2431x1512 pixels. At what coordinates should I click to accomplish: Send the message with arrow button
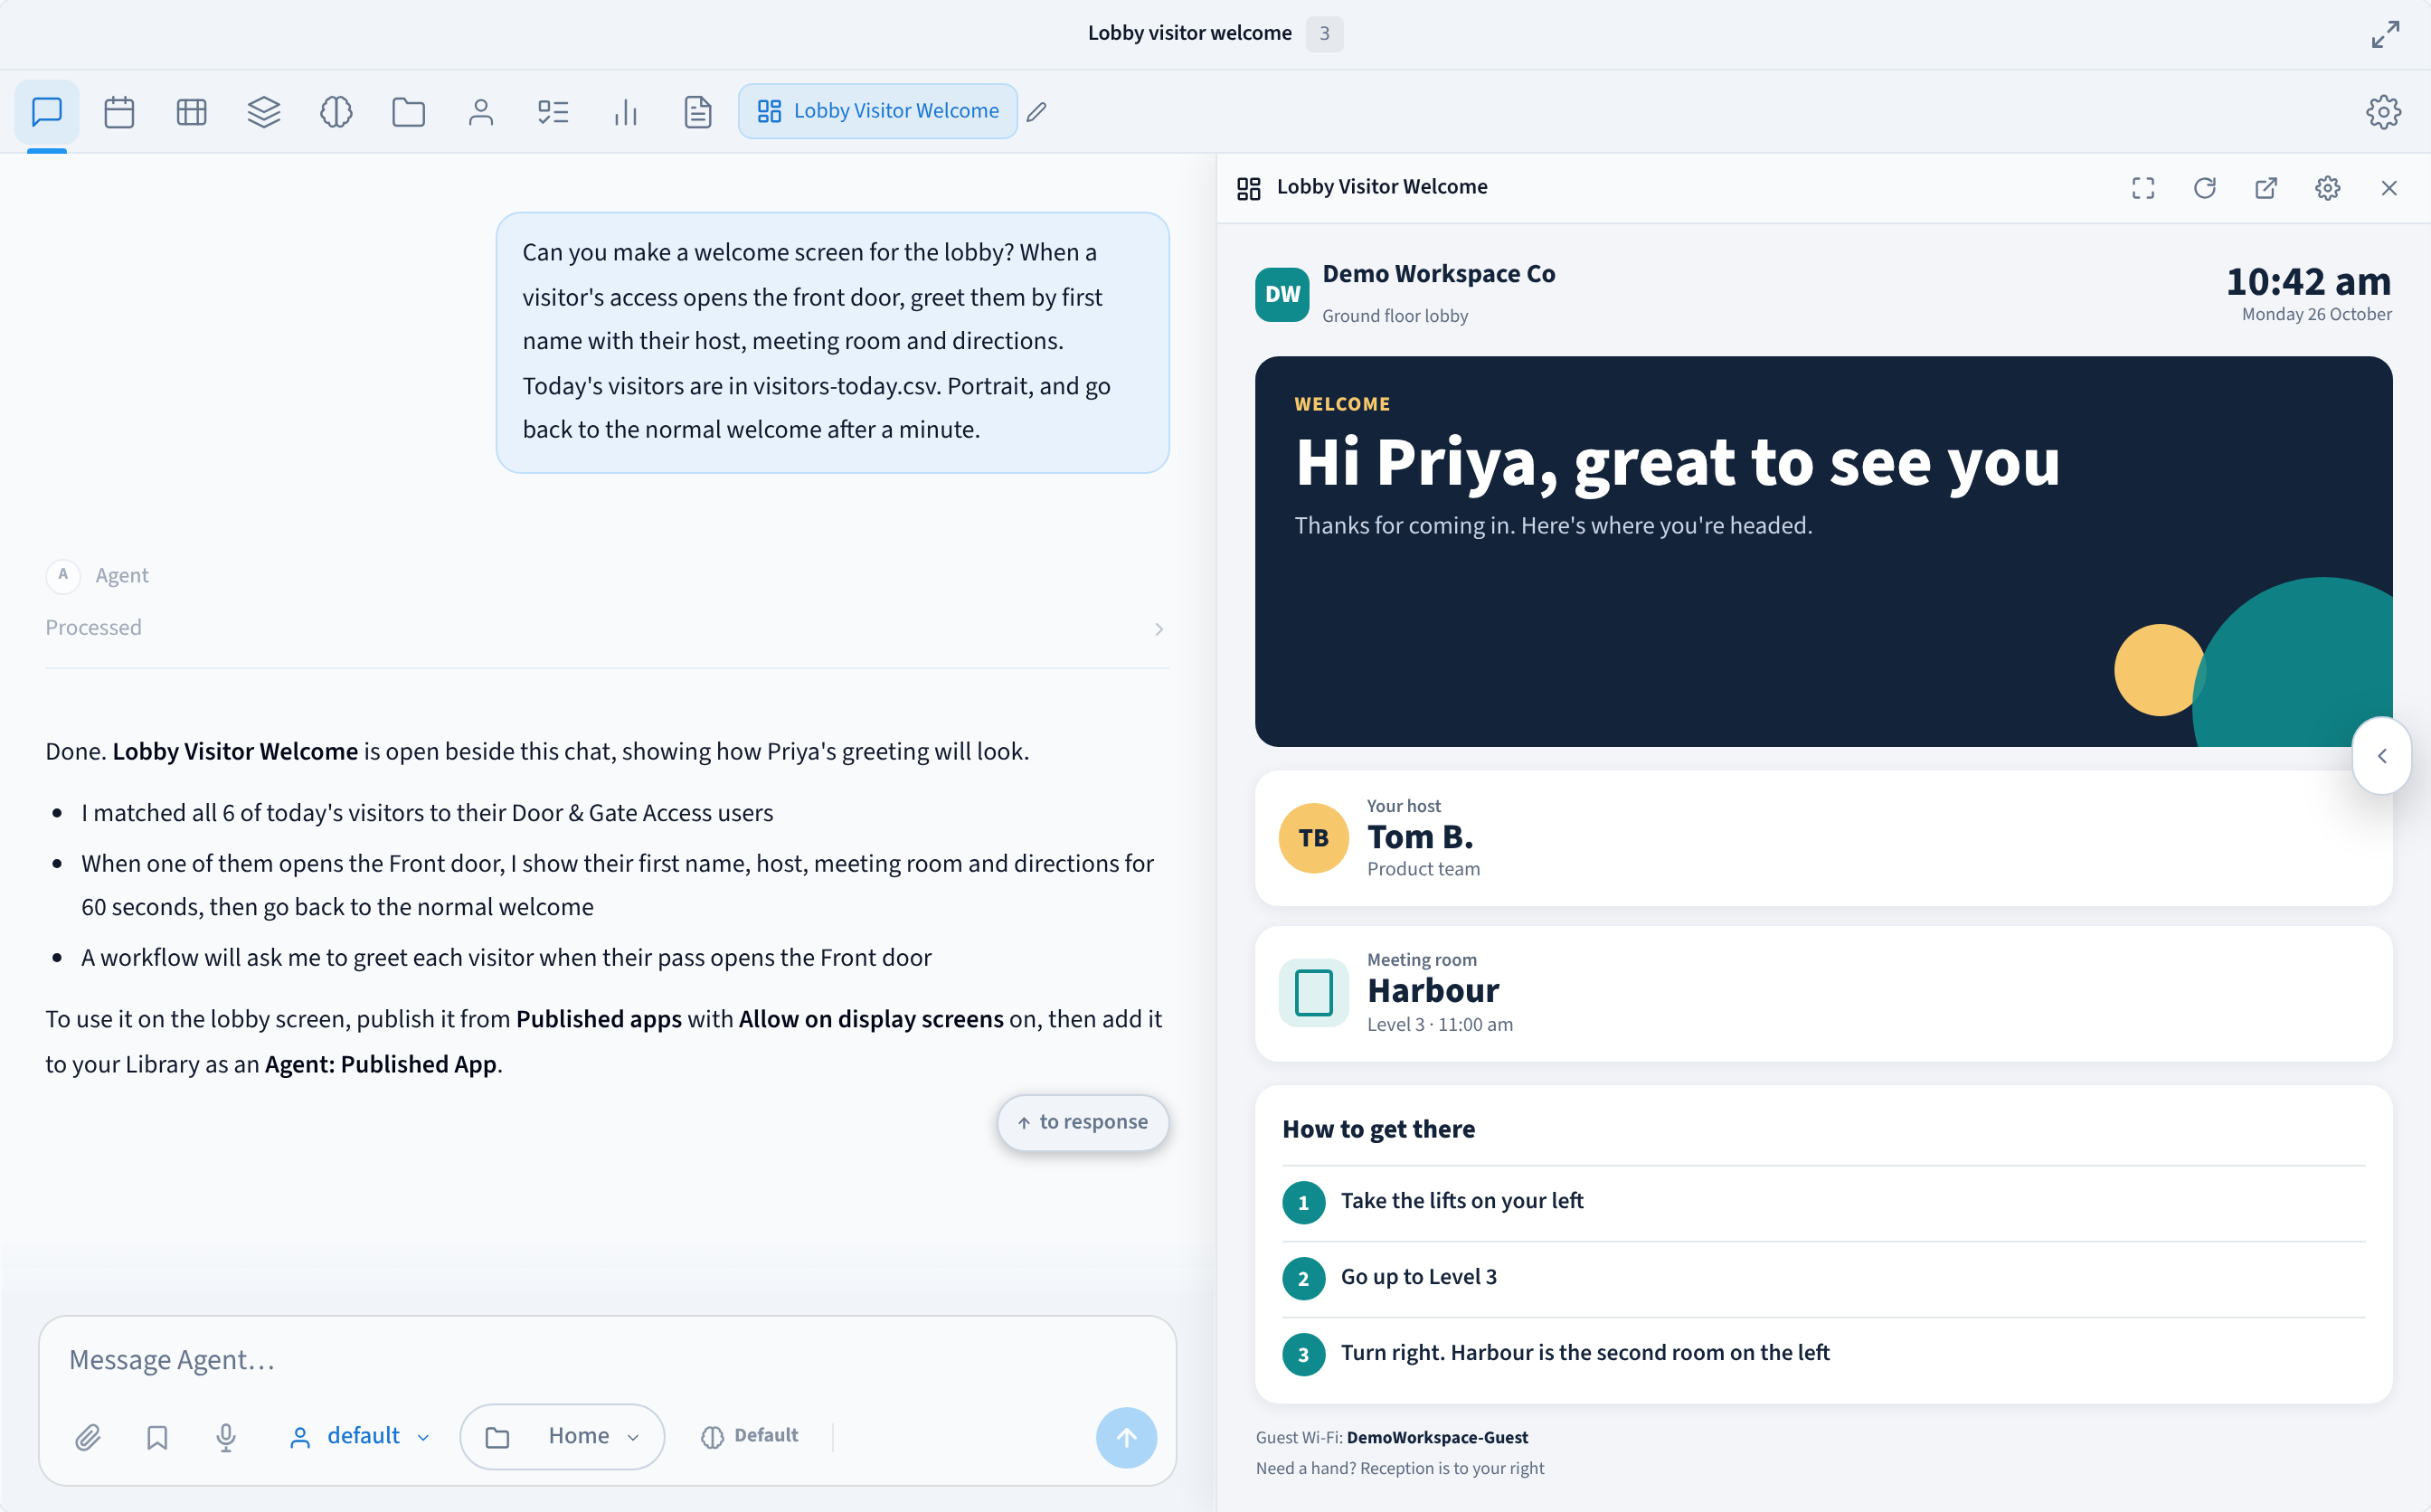click(1126, 1437)
